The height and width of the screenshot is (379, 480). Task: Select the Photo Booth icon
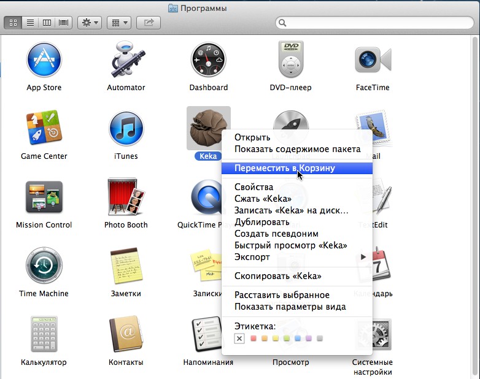[x=126, y=197]
